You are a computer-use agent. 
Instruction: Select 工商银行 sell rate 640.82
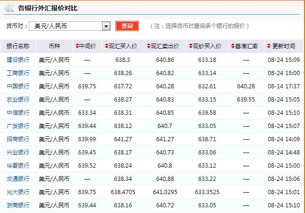click(165, 73)
